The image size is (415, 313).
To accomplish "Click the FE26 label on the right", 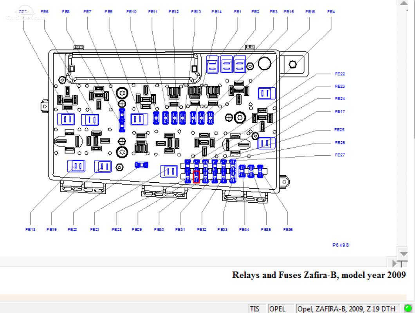I will coord(340,142).
